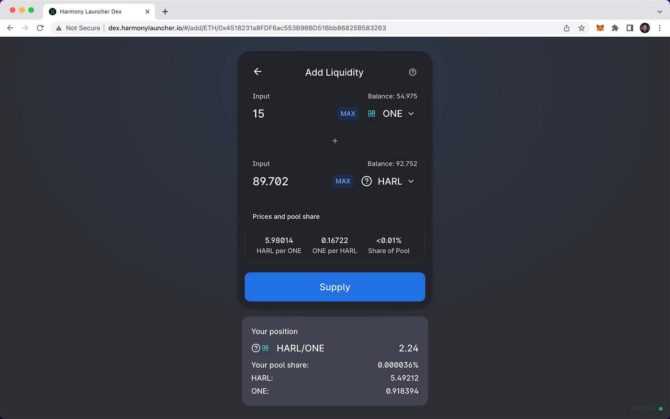Click the Add Liquidity title
Screen dimensions: 670x419
(335, 72)
